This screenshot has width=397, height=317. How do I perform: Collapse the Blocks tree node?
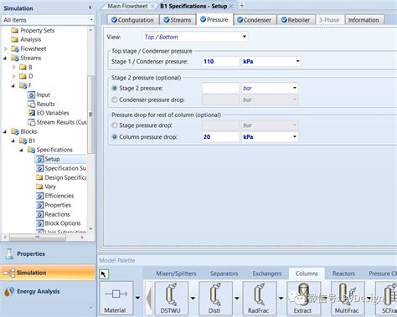tap(5, 131)
